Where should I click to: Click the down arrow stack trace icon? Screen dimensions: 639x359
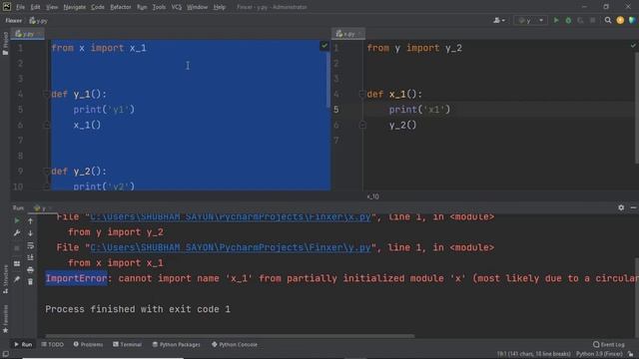tap(30, 233)
